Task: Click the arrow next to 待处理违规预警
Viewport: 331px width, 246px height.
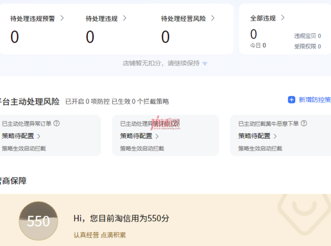Action: [x=62, y=18]
